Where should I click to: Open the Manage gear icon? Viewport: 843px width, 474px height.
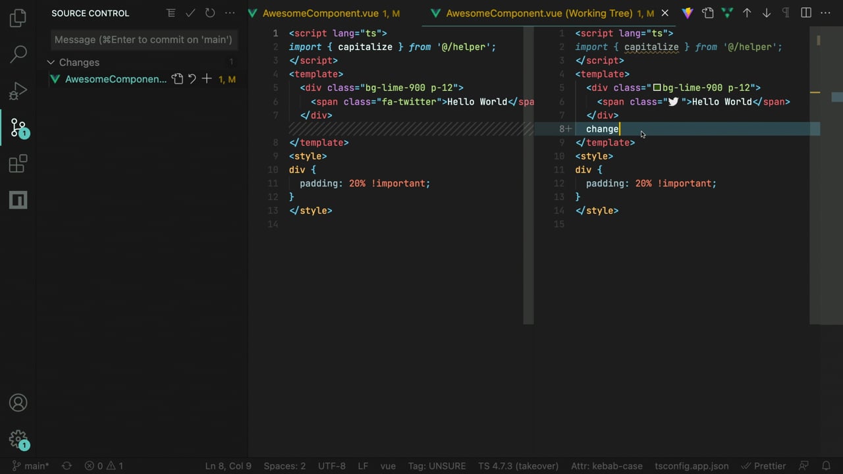pos(18,440)
